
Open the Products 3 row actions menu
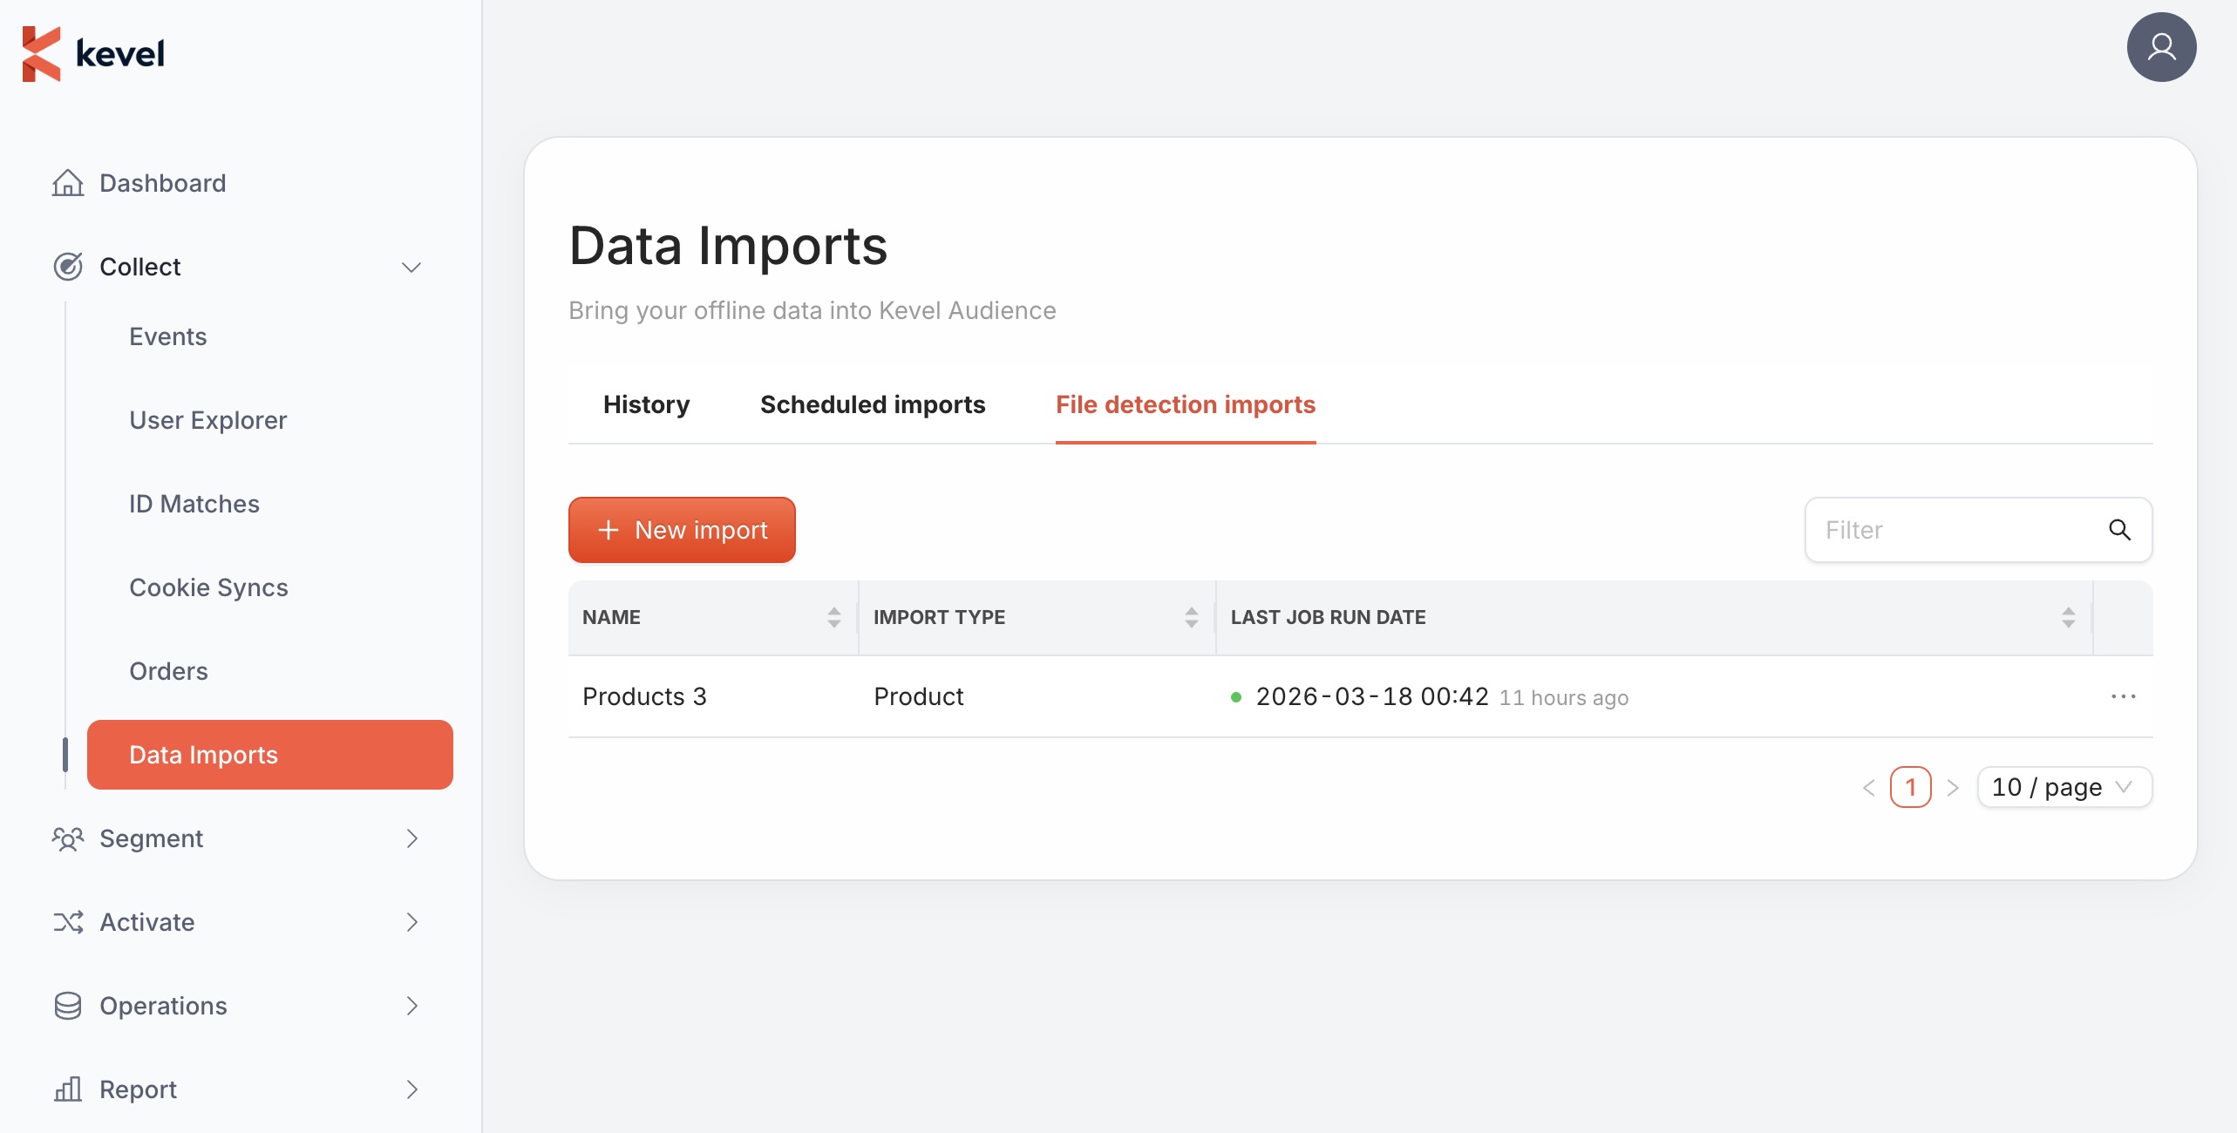2123,696
